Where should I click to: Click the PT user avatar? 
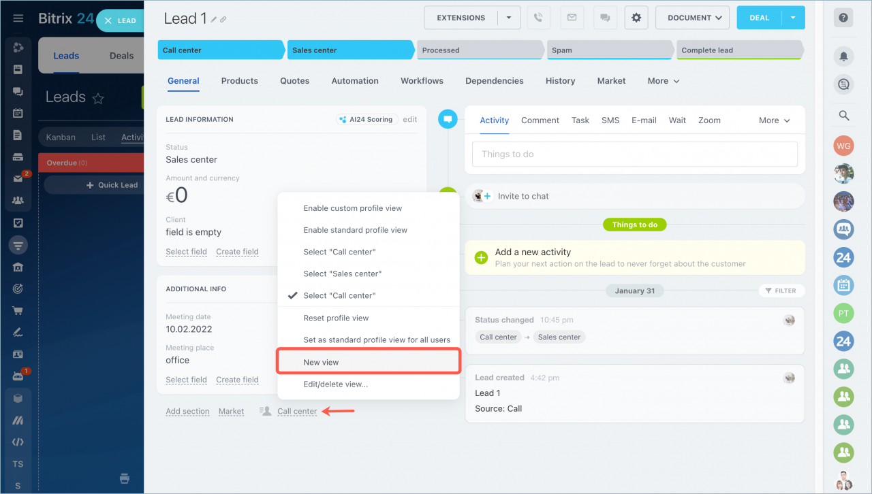coord(843,313)
